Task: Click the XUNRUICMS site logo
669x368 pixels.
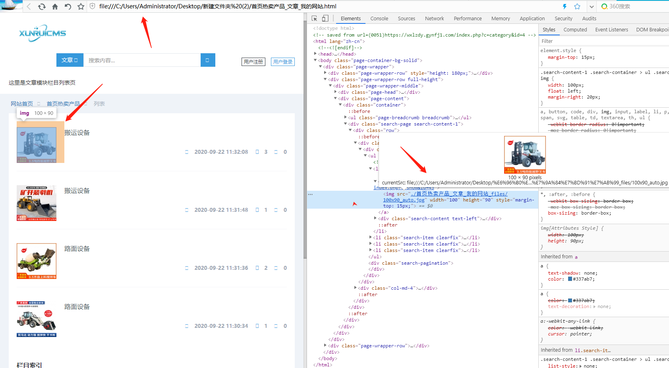Action: 43,33
